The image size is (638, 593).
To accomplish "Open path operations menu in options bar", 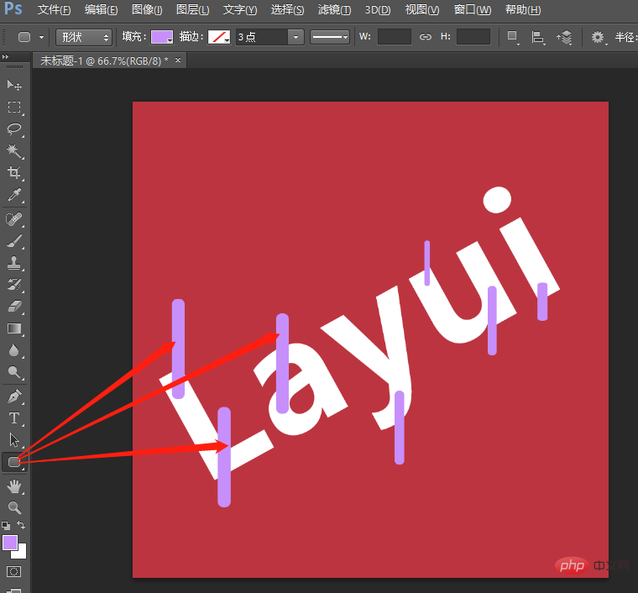I will (513, 38).
